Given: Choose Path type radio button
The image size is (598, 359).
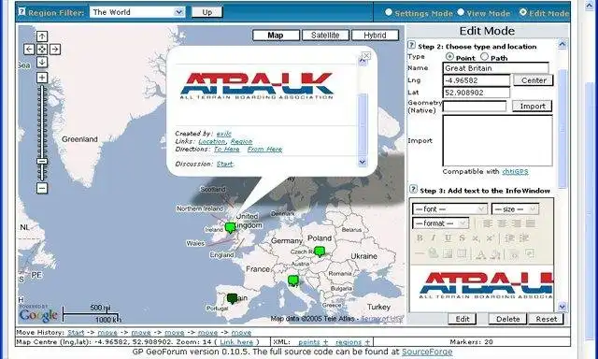Looking at the screenshot, I should (484, 56).
